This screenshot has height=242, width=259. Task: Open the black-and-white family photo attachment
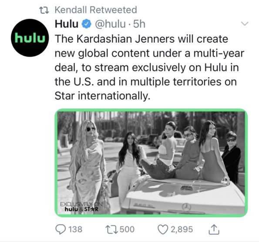click(151, 163)
